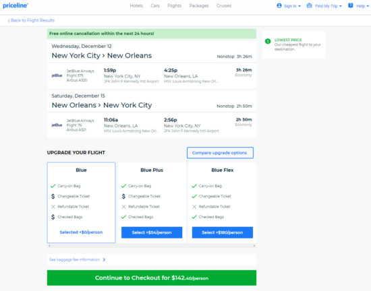Choose the Selected +$0/person Blue fare
371x291 pixels.
coord(81,232)
